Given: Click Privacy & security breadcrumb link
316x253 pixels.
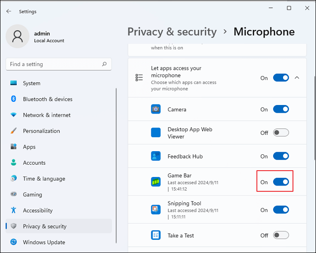Looking at the screenshot, I should 172,32.
